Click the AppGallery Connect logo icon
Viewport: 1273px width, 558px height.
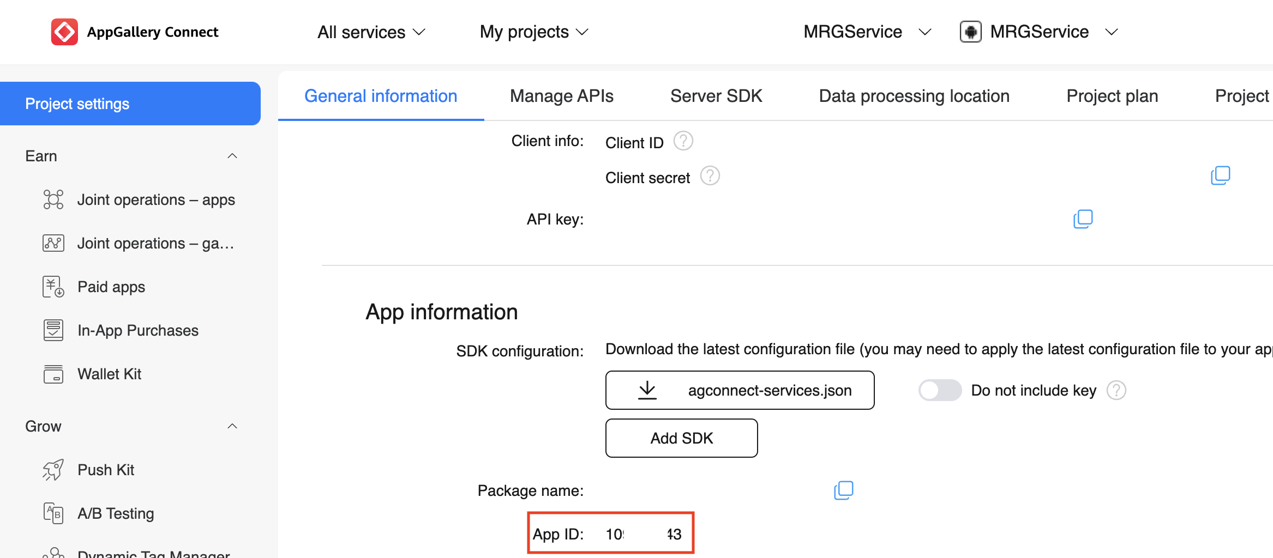click(x=64, y=32)
